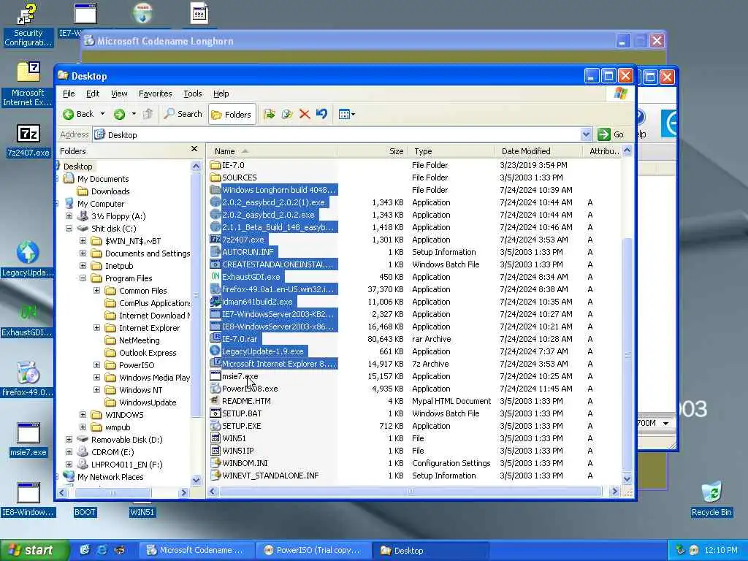The image size is (748, 561).
Task: Select the 7z2407.exe file icon
Action: (215, 240)
